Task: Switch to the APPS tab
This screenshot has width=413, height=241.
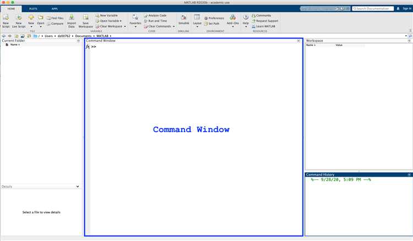Action: [x=55, y=9]
